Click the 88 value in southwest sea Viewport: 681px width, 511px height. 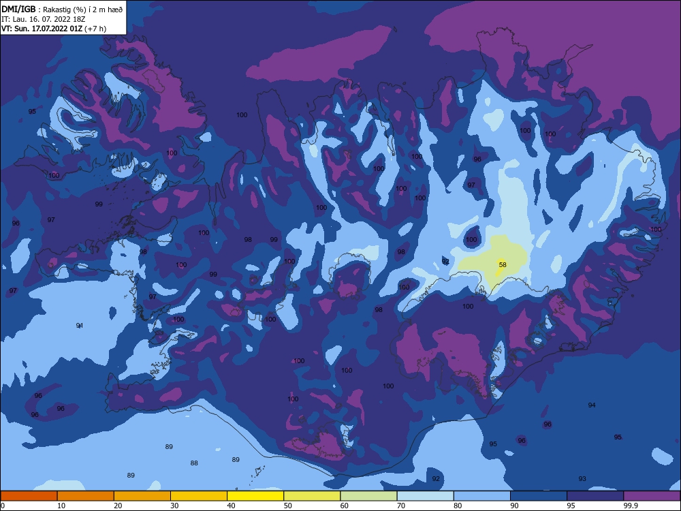point(194,463)
